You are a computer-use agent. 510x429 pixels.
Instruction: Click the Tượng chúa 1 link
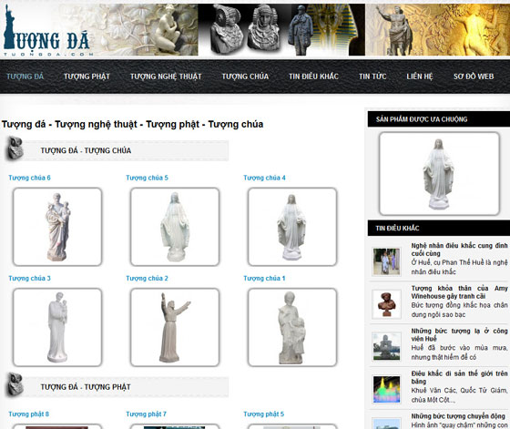[264, 278]
